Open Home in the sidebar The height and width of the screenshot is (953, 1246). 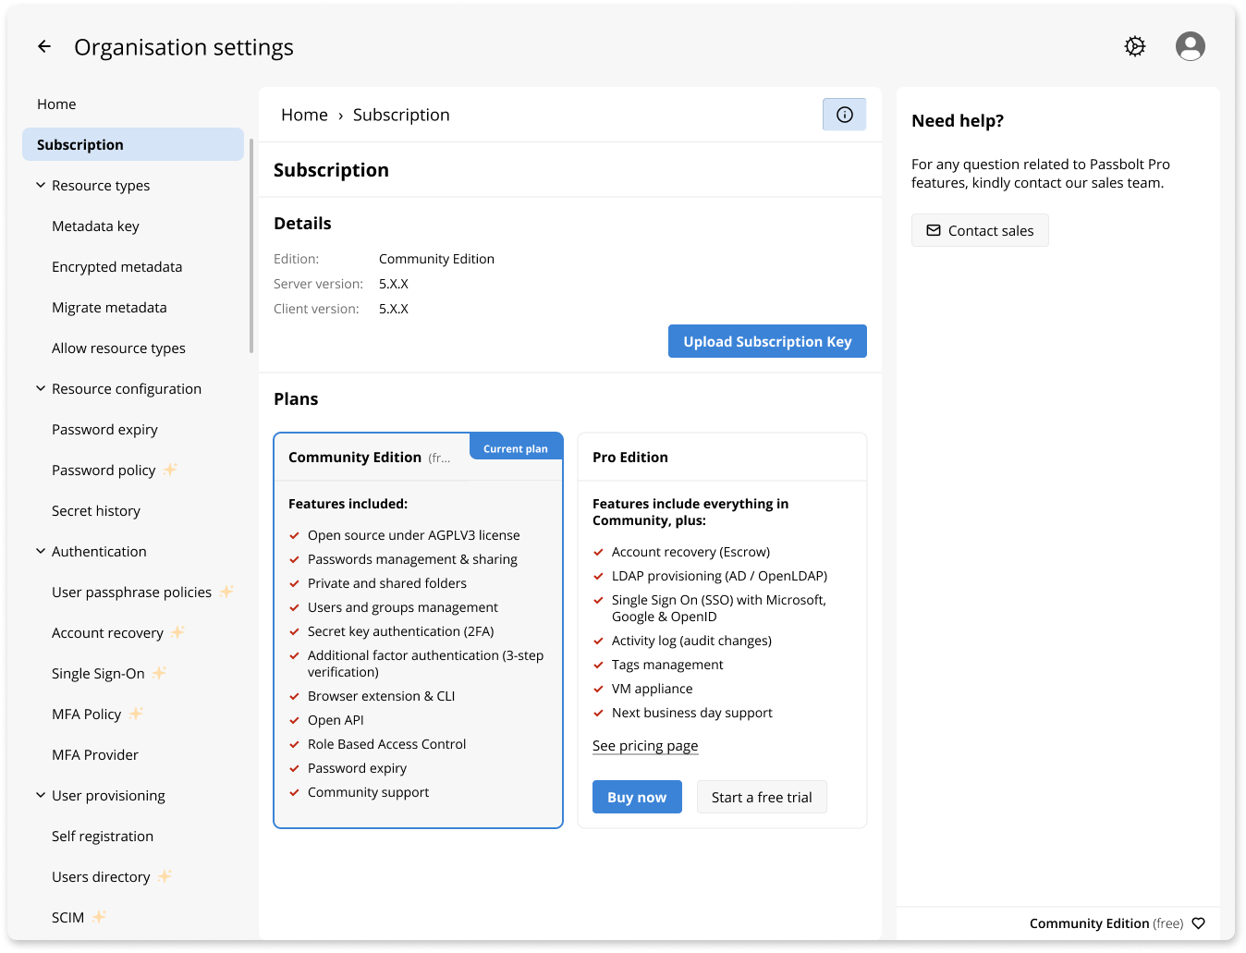[x=56, y=104]
